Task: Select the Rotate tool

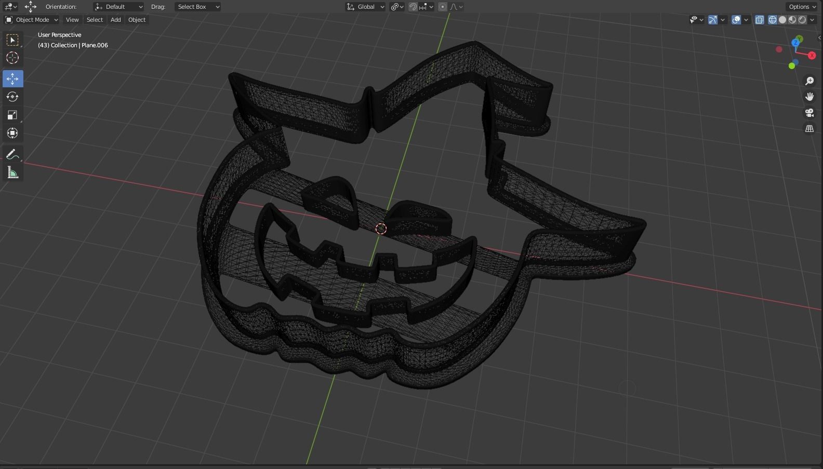Action: [x=12, y=97]
